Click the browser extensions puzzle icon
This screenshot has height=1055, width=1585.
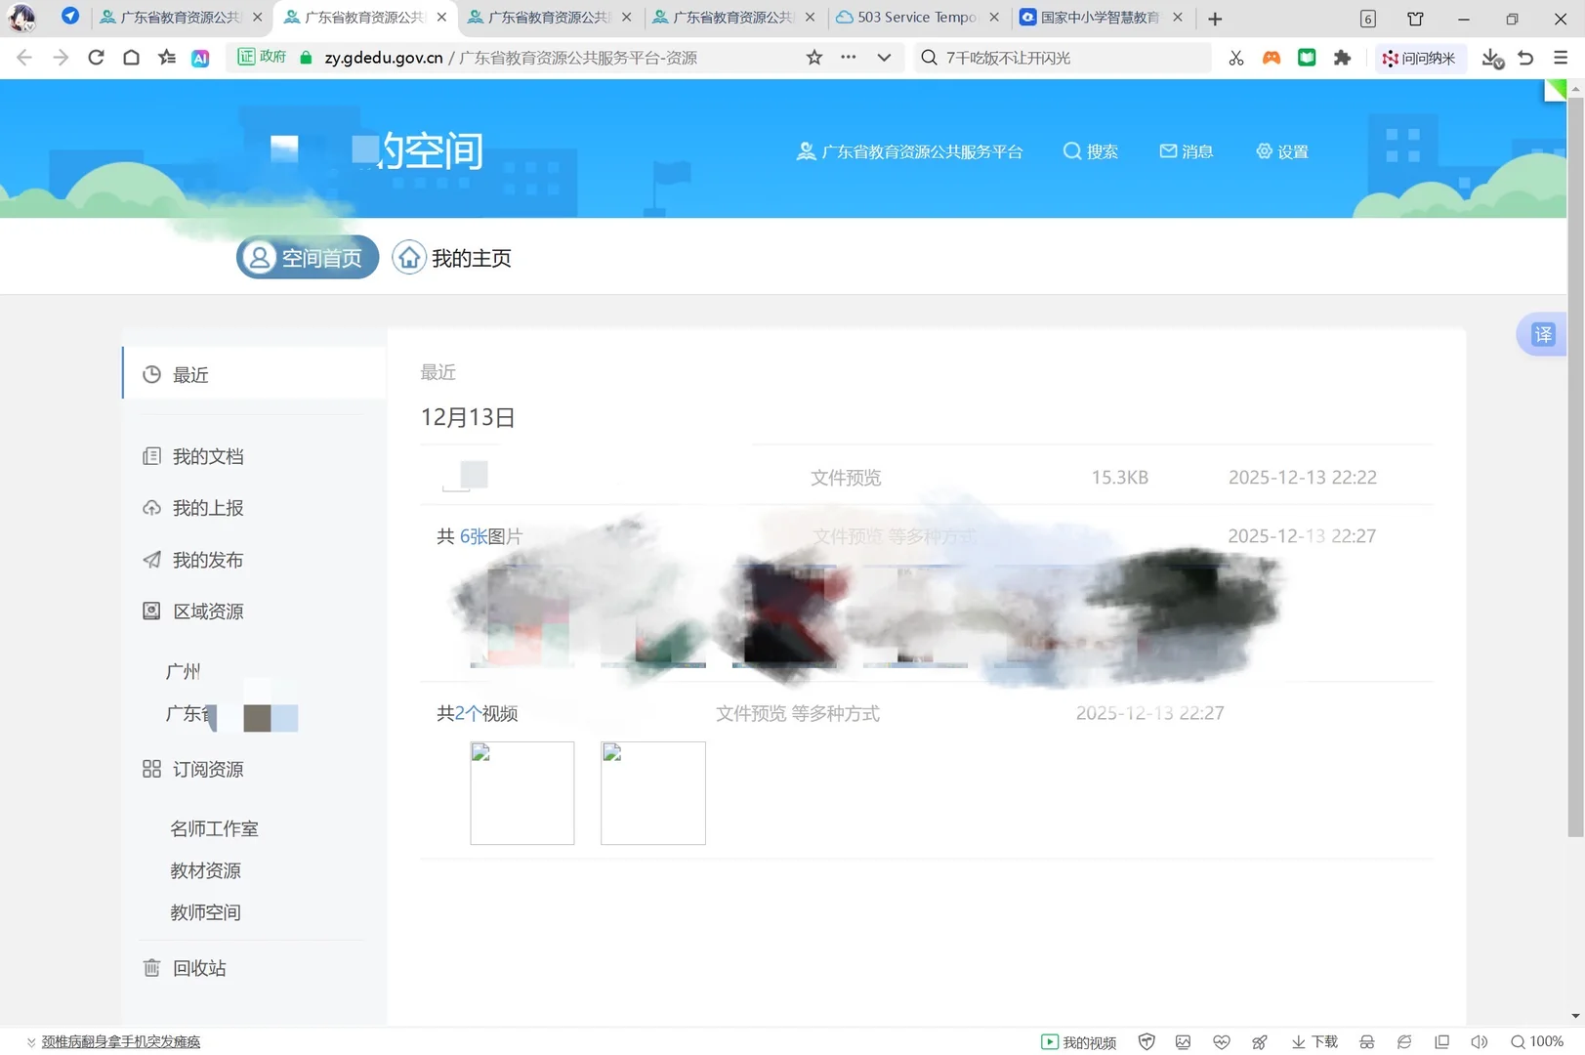click(x=1342, y=58)
